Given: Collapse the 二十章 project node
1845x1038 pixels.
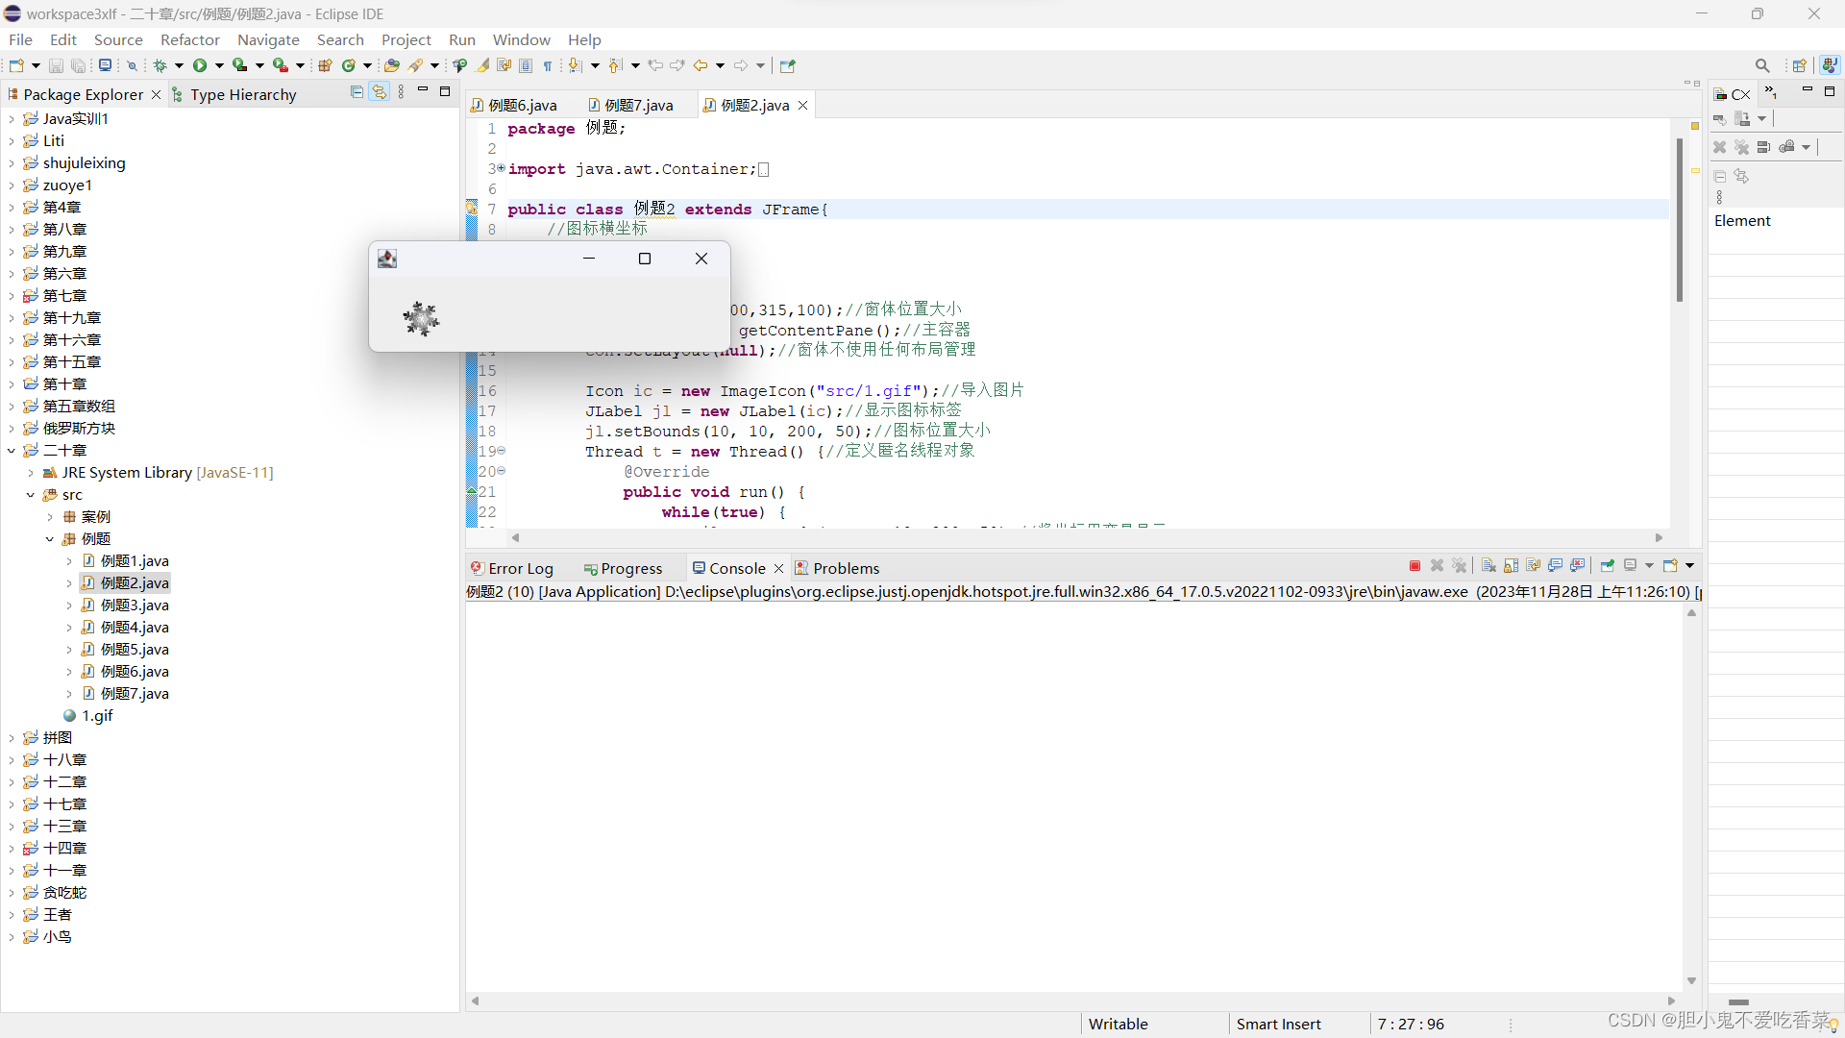Looking at the screenshot, I should click(x=11, y=451).
